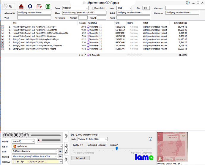Enable the Compilation checkbox

[x=93, y=8]
